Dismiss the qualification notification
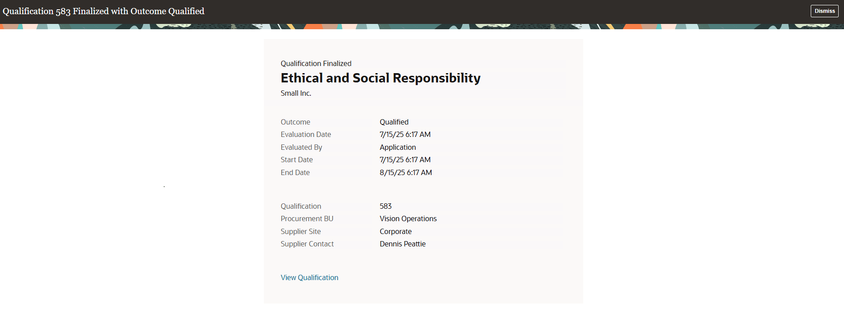This screenshot has width=844, height=312. point(824,11)
